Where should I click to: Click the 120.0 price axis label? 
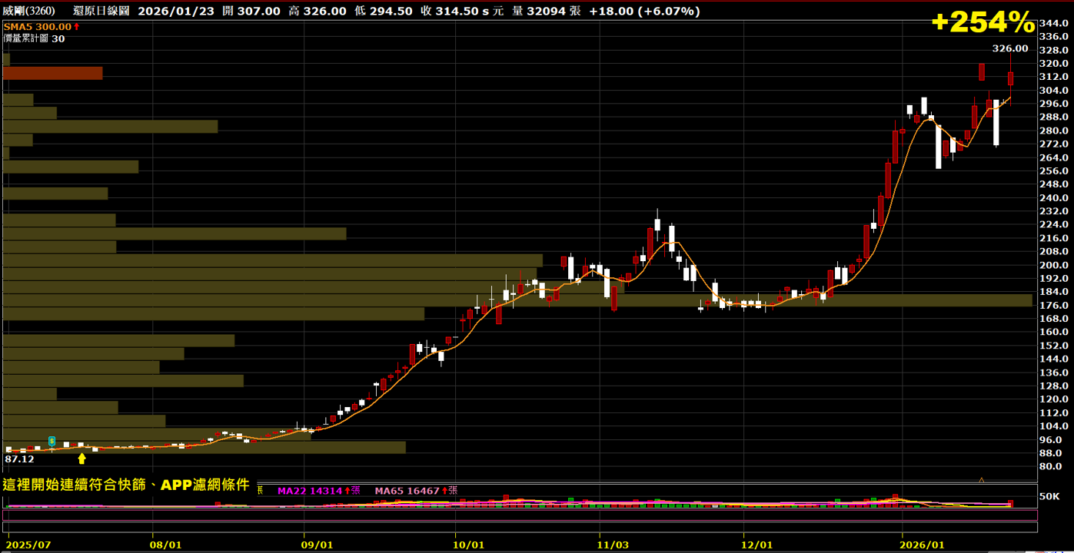(x=1052, y=399)
